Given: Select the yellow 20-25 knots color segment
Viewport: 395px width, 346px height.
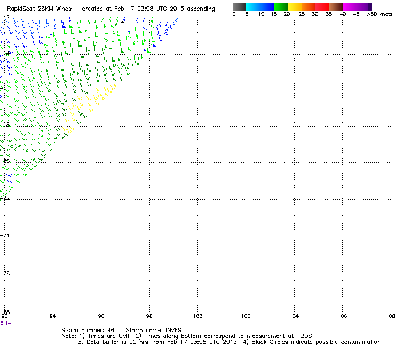Looking at the screenshot, I should (x=295, y=6).
